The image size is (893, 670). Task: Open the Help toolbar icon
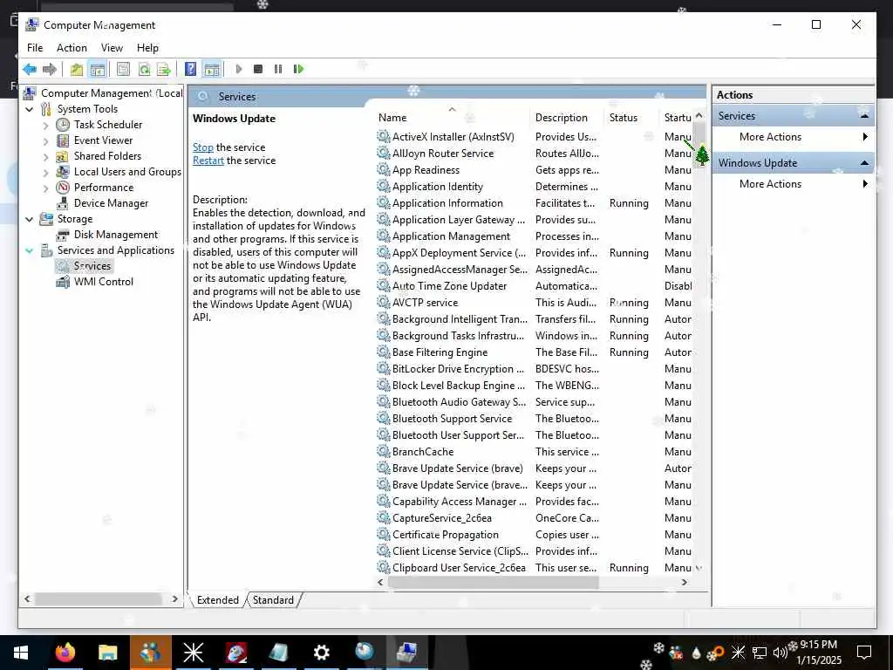click(191, 70)
